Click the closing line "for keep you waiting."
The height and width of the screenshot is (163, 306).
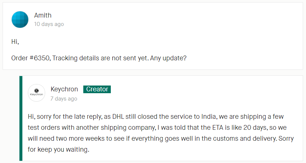58,149
